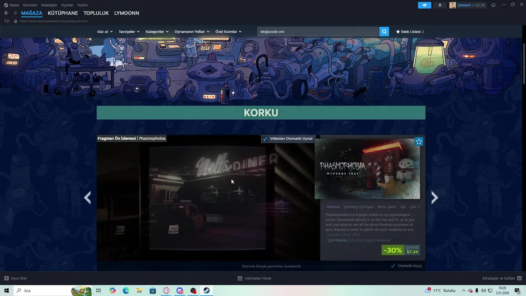Show previous featured game in carousel

click(87, 198)
